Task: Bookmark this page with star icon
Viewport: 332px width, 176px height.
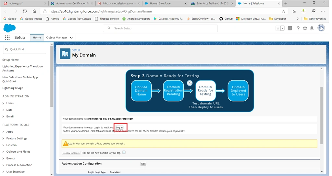Action: point(284,11)
